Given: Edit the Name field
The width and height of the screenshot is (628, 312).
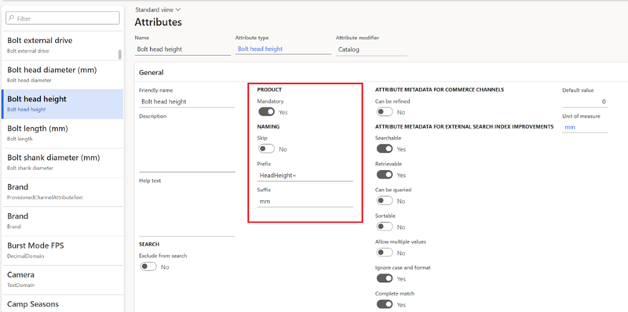Looking at the screenshot, I should [x=183, y=49].
